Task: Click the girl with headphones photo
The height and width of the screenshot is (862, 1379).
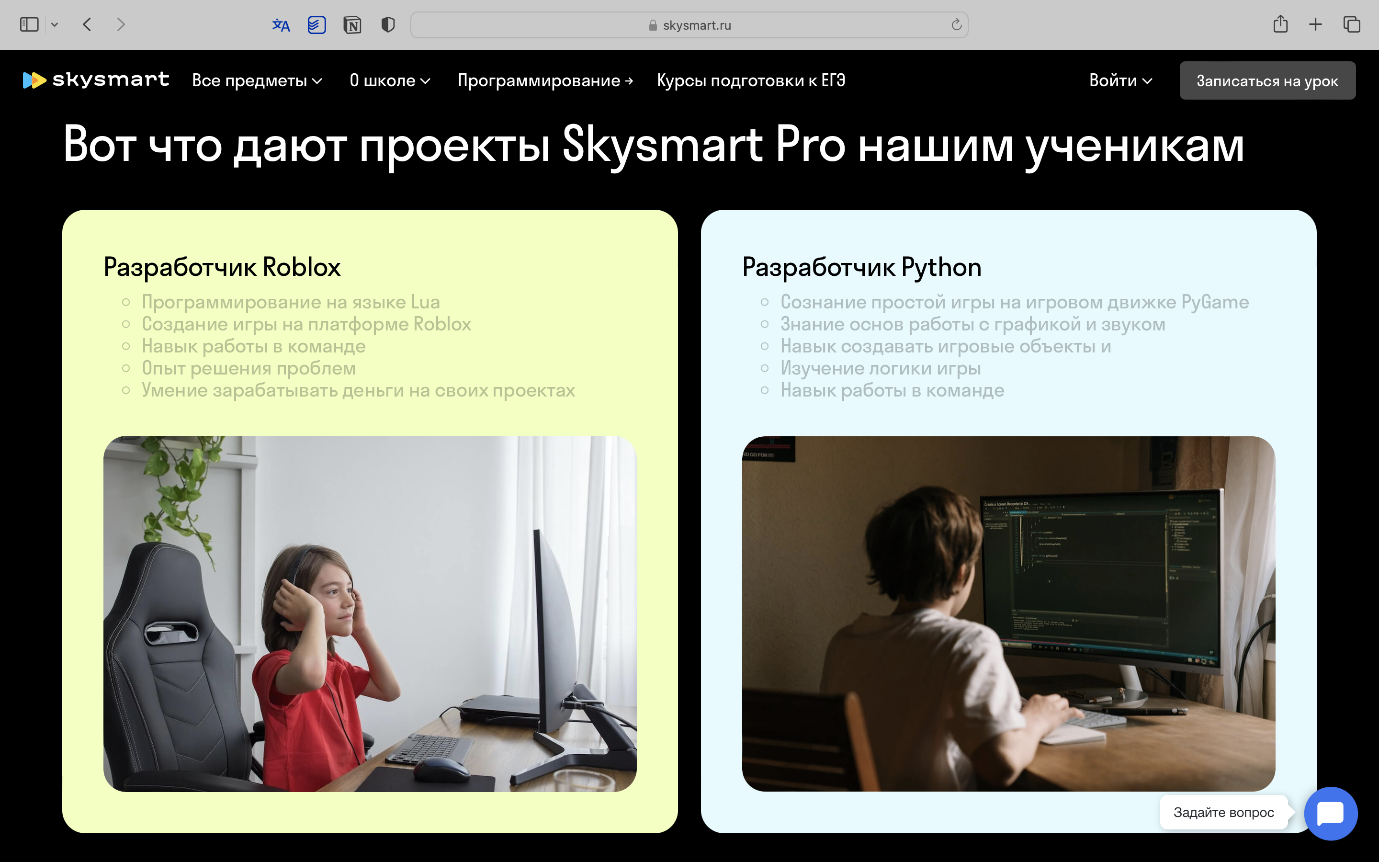Action: click(x=370, y=613)
